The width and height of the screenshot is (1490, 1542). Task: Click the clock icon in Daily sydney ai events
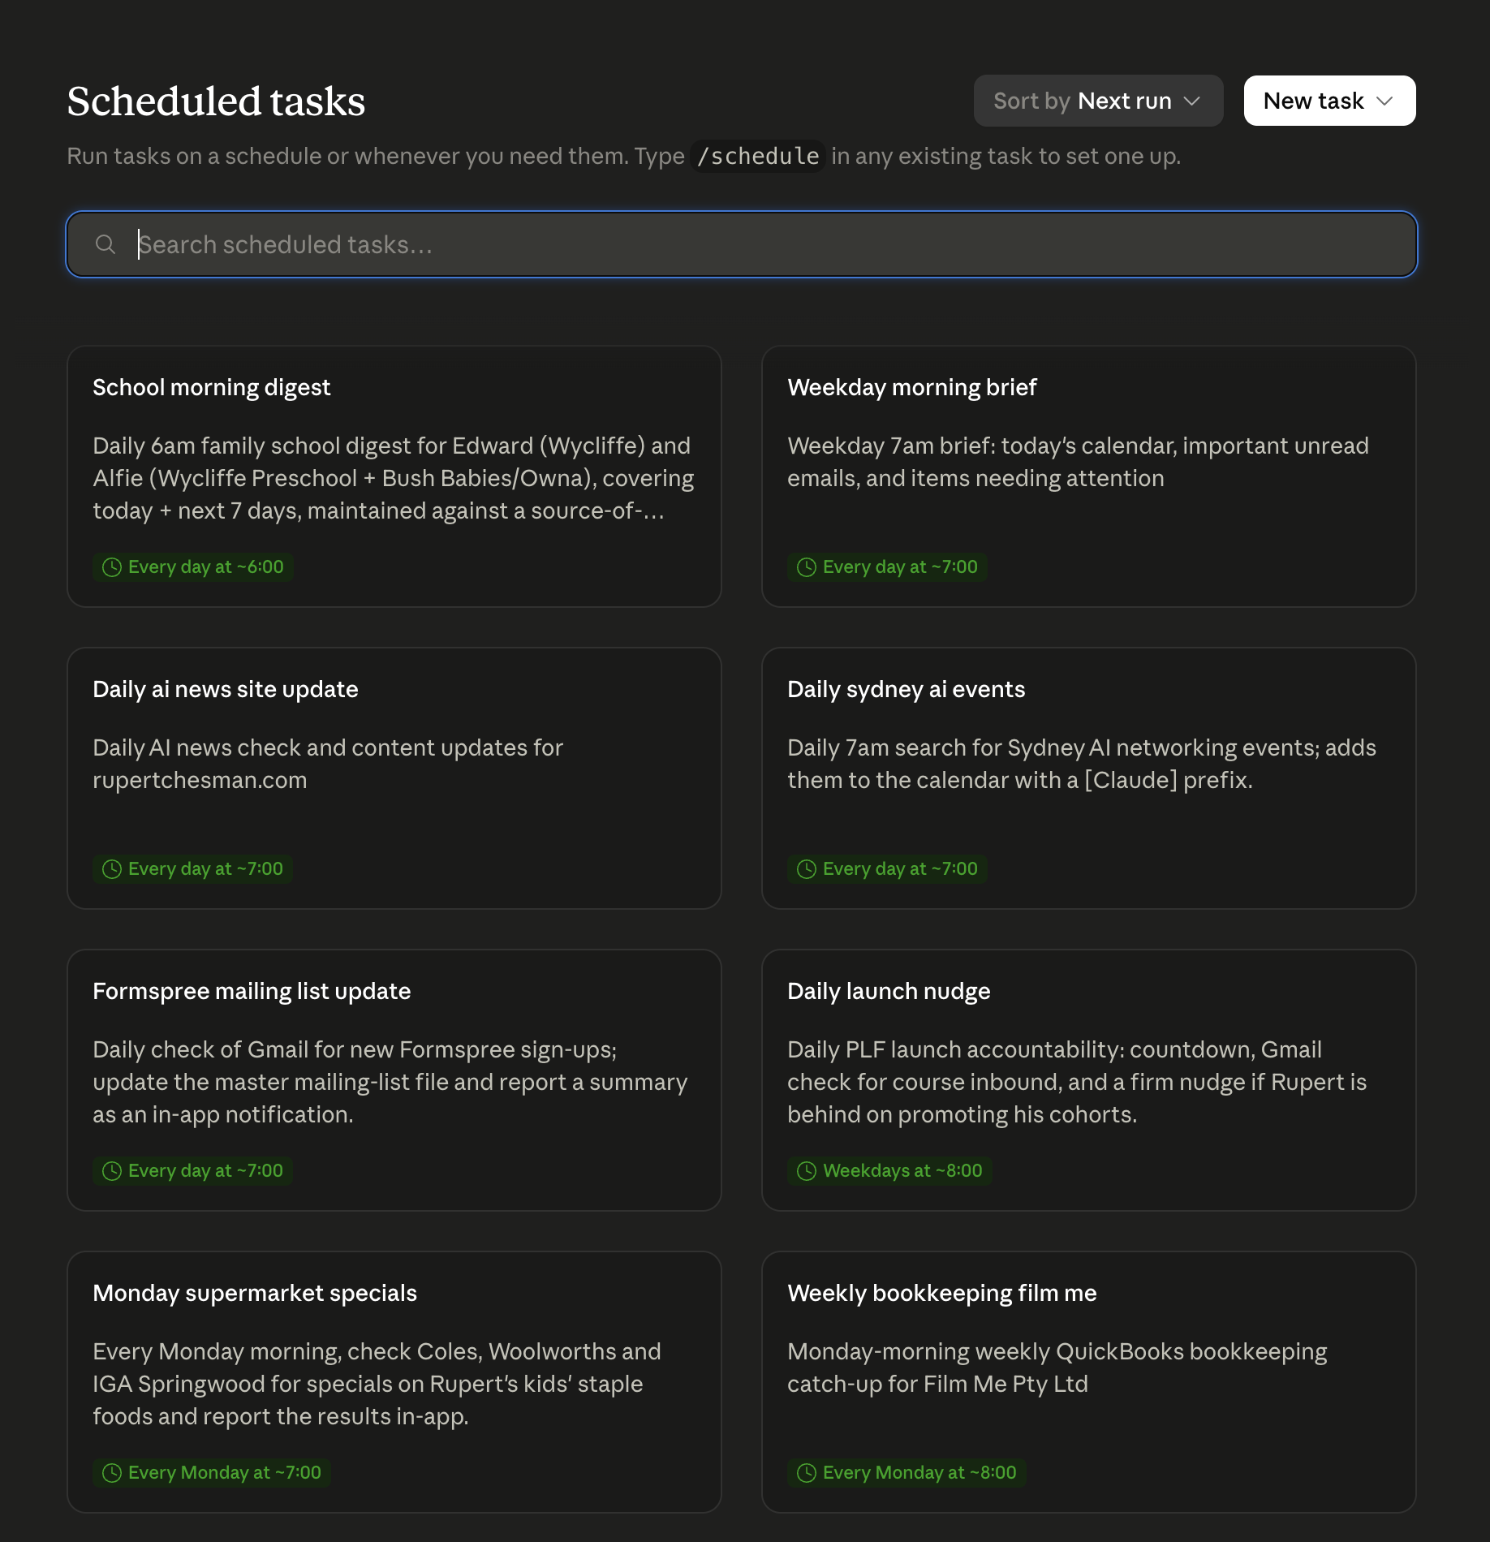coord(807,869)
